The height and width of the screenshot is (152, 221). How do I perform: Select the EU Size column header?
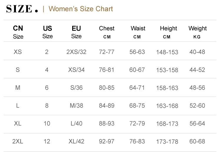coord(76,32)
